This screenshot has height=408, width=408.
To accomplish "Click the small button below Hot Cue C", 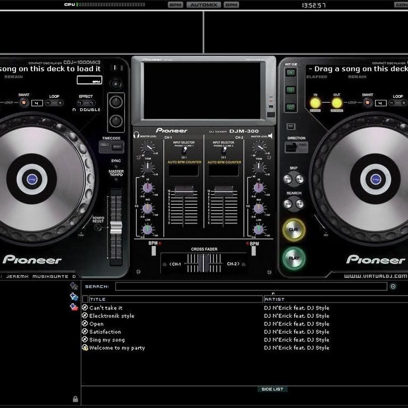I will coord(291,127).
